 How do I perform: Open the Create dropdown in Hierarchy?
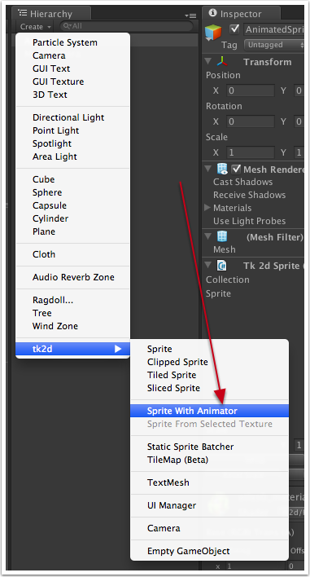coord(35,27)
